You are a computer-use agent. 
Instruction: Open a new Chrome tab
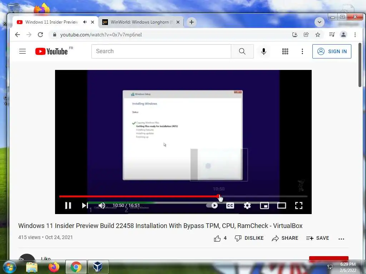(x=192, y=22)
